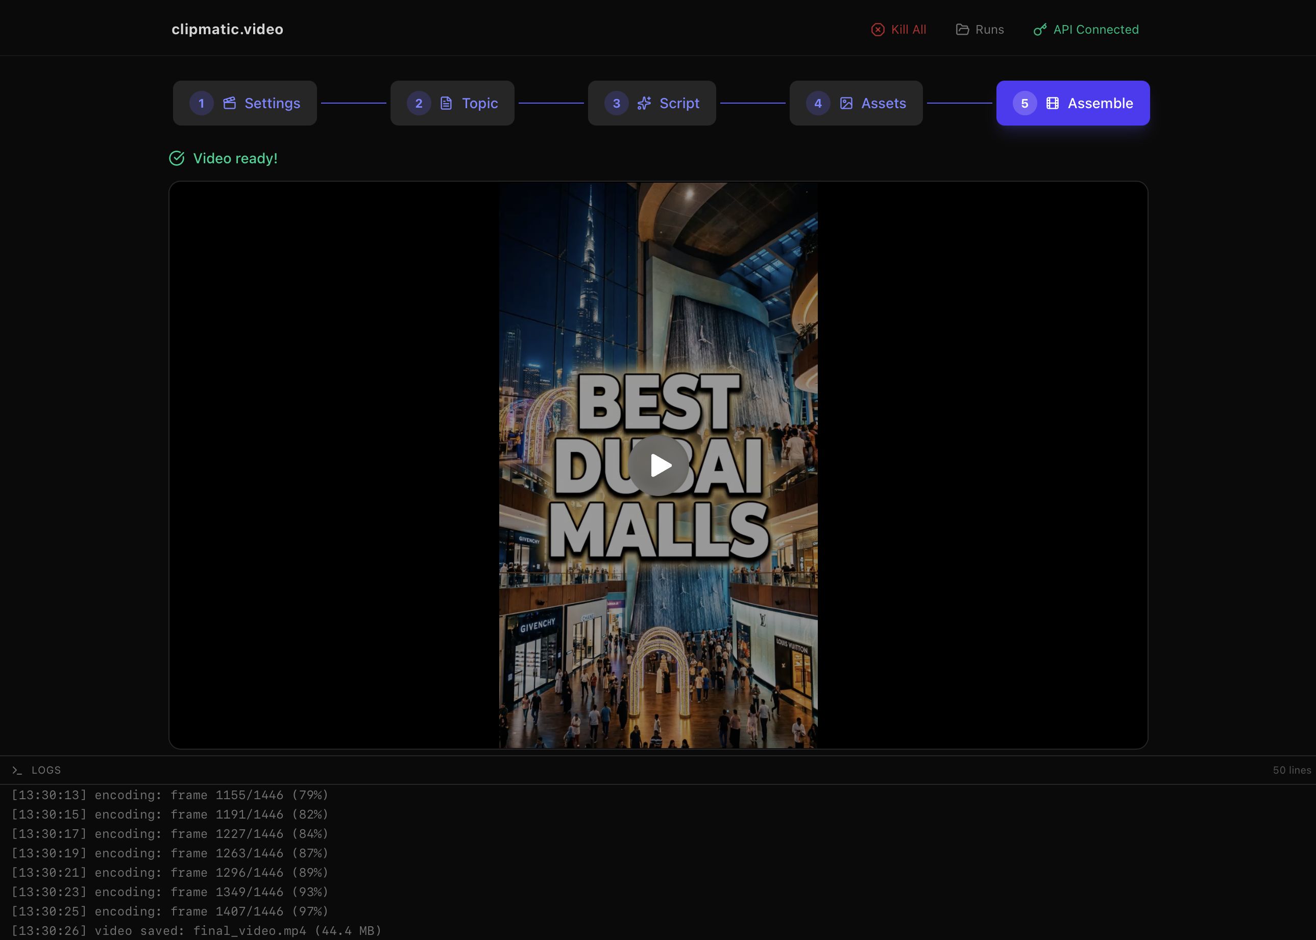Click the video saved final_video.mp4 log line
Image resolution: width=1316 pixels, height=940 pixels.
click(197, 931)
